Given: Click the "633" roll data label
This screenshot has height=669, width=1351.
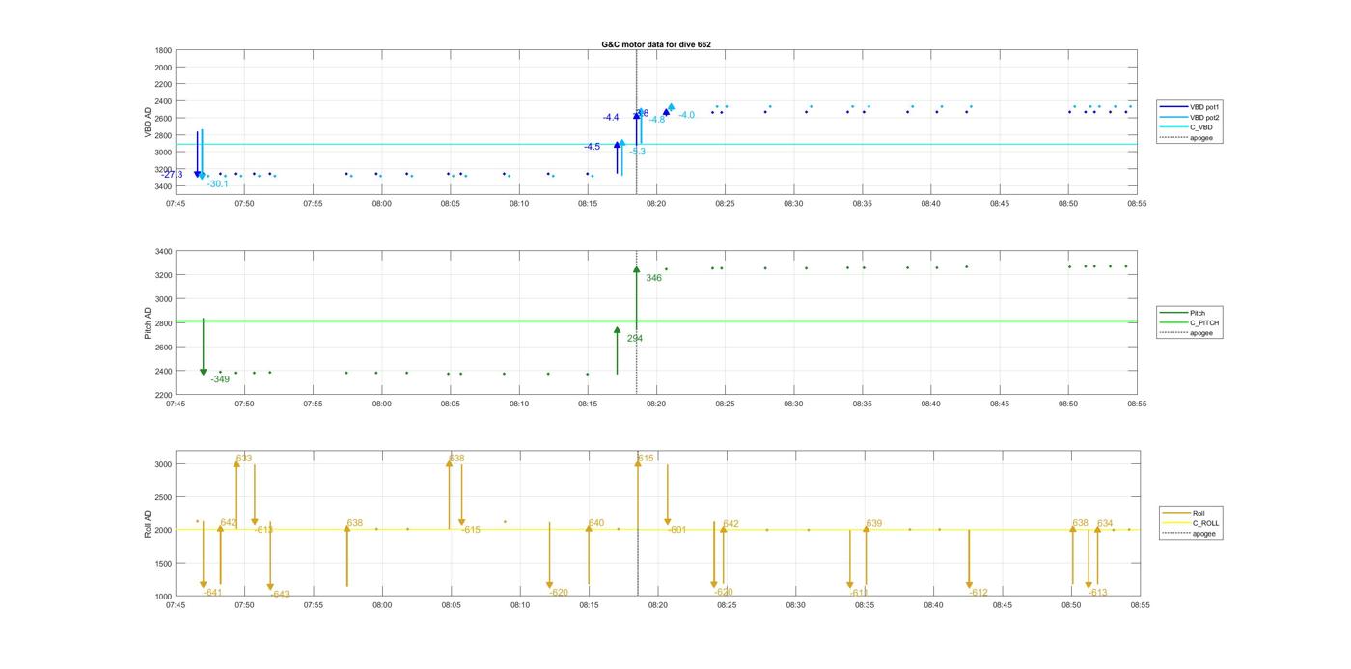Looking at the screenshot, I should (x=244, y=459).
